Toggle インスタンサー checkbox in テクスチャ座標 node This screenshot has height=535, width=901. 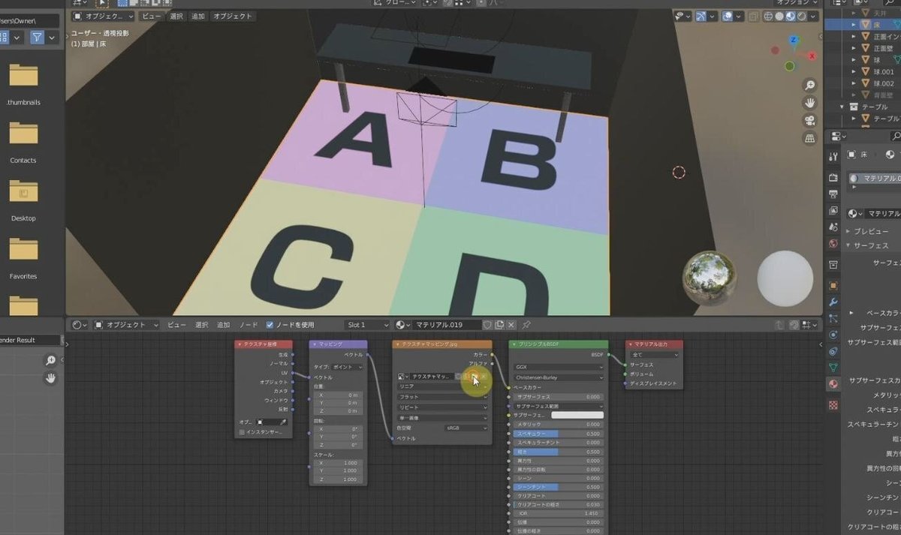pyautogui.click(x=241, y=432)
